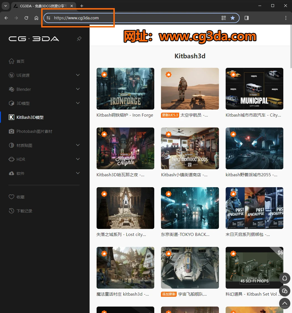Expand the 软件 chevron

78,173
